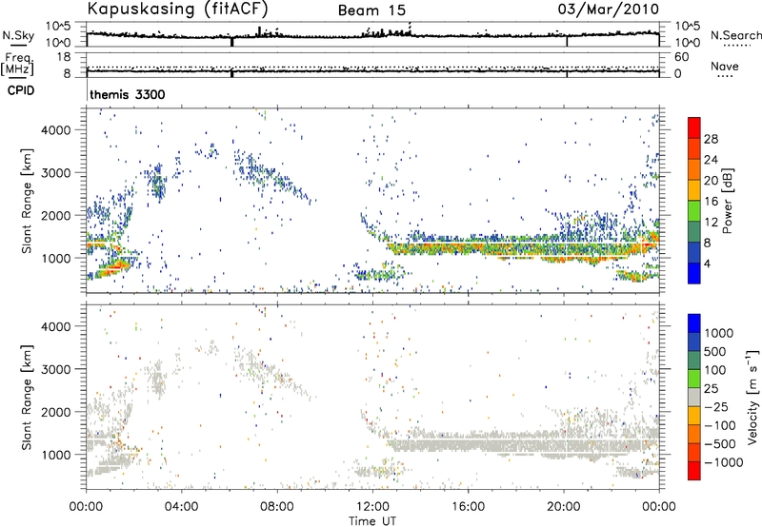Click the gray segment of the velocity colorbar
Screen dimensions: 762x527
point(694,397)
